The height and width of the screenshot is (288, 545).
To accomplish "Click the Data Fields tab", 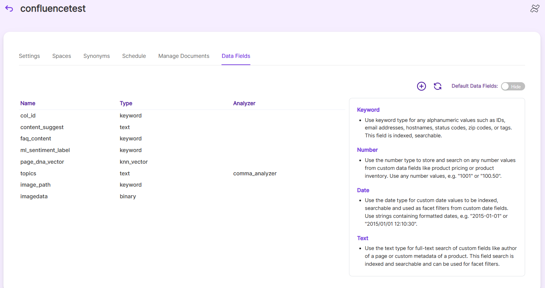I will (236, 56).
